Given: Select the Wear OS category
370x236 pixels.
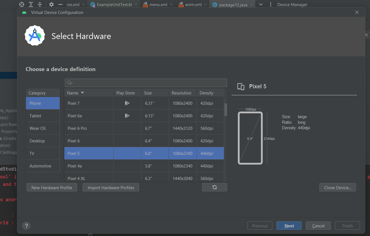Looking at the screenshot, I should pos(43,128).
